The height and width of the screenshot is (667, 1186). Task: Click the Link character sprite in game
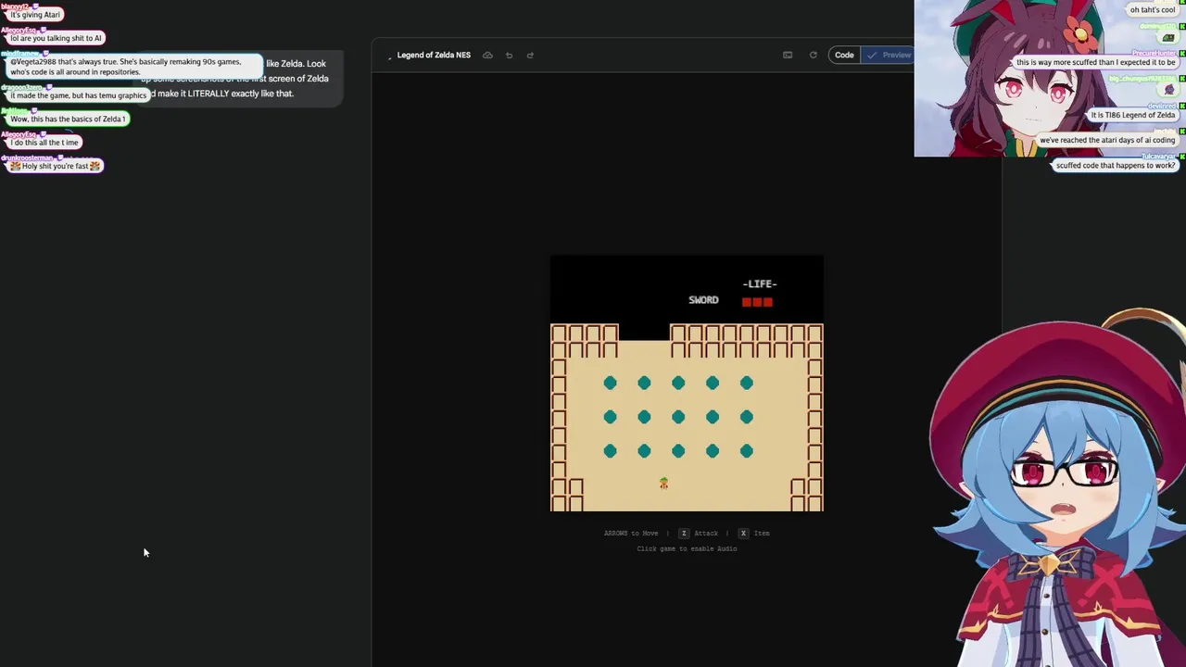point(663,484)
